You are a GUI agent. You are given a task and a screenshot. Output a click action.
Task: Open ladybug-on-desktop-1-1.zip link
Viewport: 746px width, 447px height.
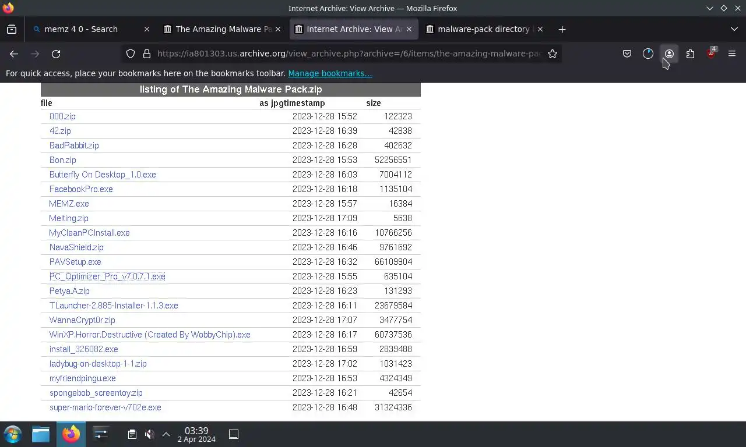pyautogui.click(x=98, y=364)
